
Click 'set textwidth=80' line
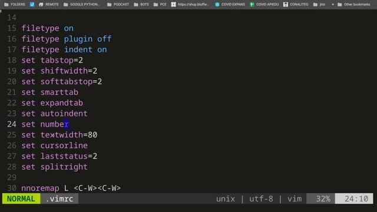click(x=59, y=135)
